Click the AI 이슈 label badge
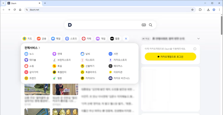223x115 pixels. click(x=146, y=39)
